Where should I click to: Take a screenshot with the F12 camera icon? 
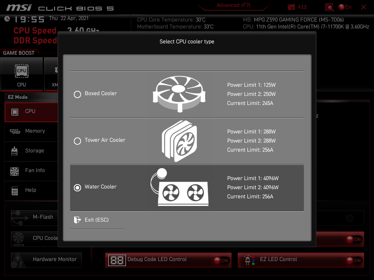pyautogui.click(x=291, y=7)
